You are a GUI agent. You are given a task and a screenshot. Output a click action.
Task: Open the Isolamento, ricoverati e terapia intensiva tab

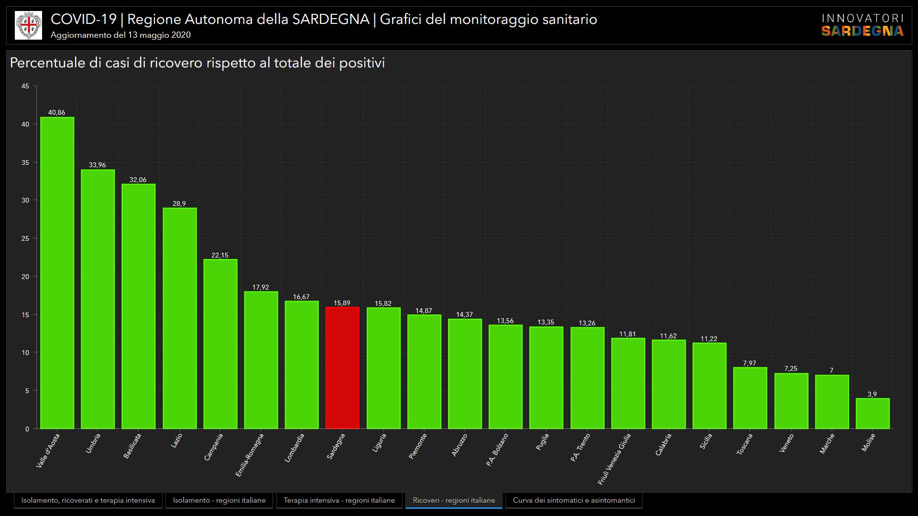point(88,500)
